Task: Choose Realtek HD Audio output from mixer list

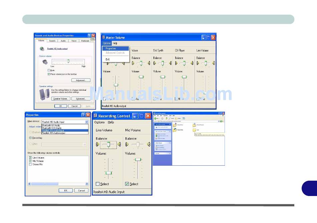Action: (x=53, y=133)
